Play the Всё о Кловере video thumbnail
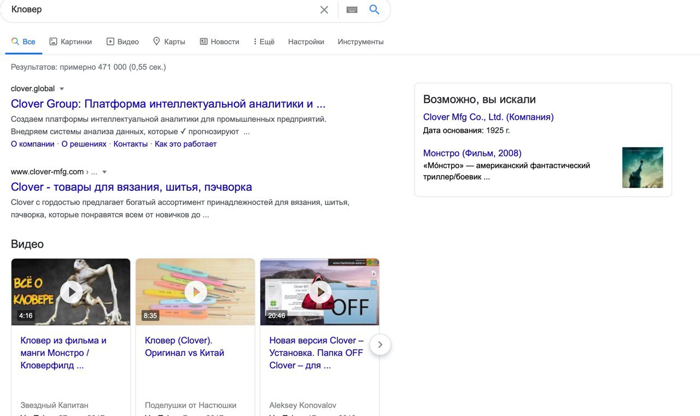This screenshot has height=416, width=700. pyautogui.click(x=71, y=292)
